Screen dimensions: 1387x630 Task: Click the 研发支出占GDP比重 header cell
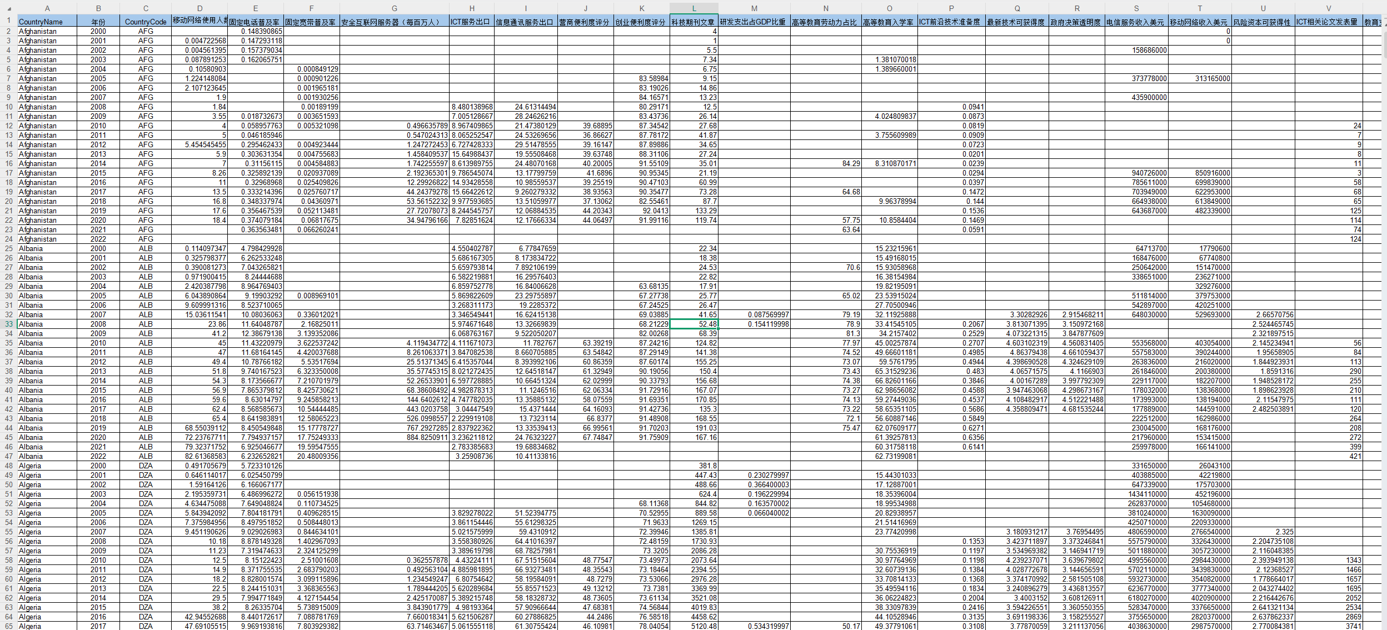tap(754, 22)
